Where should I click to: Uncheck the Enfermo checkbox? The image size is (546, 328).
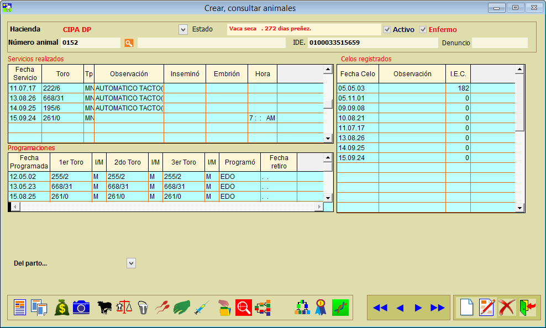[423, 29]
